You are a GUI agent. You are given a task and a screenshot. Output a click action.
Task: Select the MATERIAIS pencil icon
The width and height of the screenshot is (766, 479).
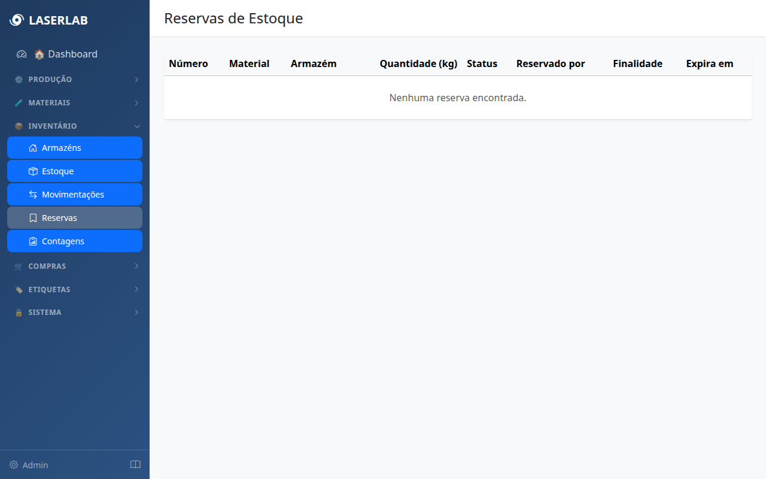coord(19,102)
